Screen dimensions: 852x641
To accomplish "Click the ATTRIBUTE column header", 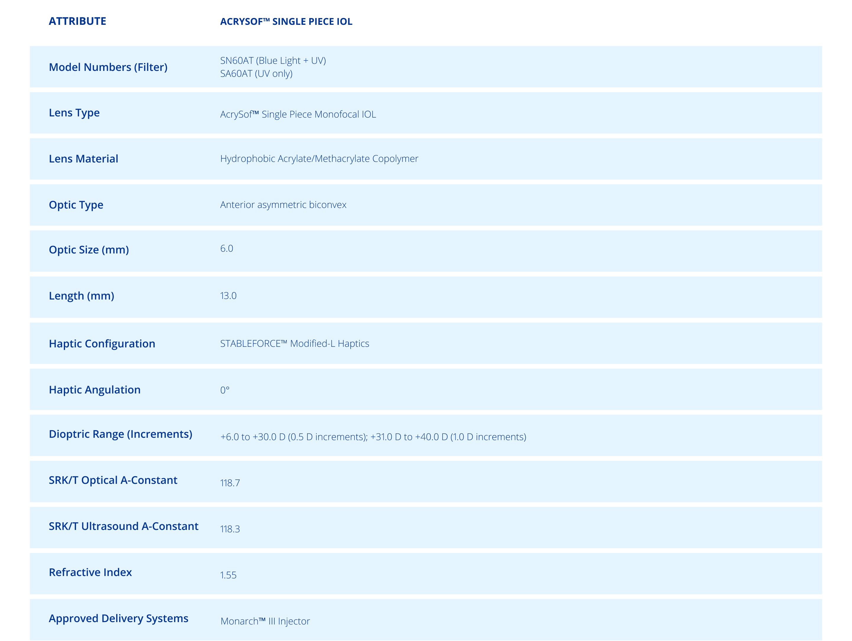I will click(x=77, y=21).
